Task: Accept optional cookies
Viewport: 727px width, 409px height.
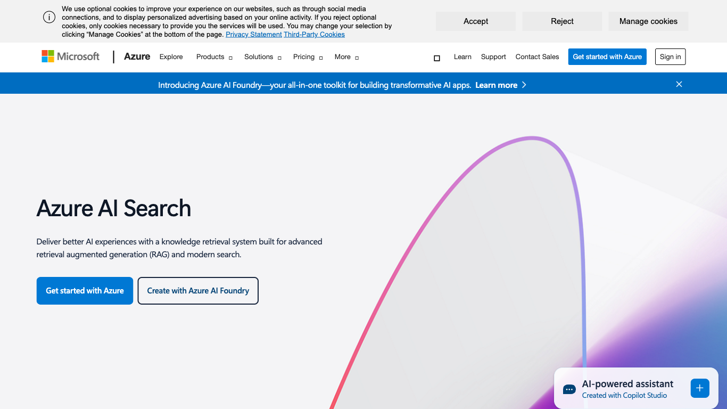Action: coord(476,21)
